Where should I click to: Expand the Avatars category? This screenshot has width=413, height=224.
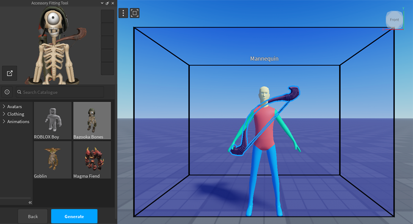4,107
